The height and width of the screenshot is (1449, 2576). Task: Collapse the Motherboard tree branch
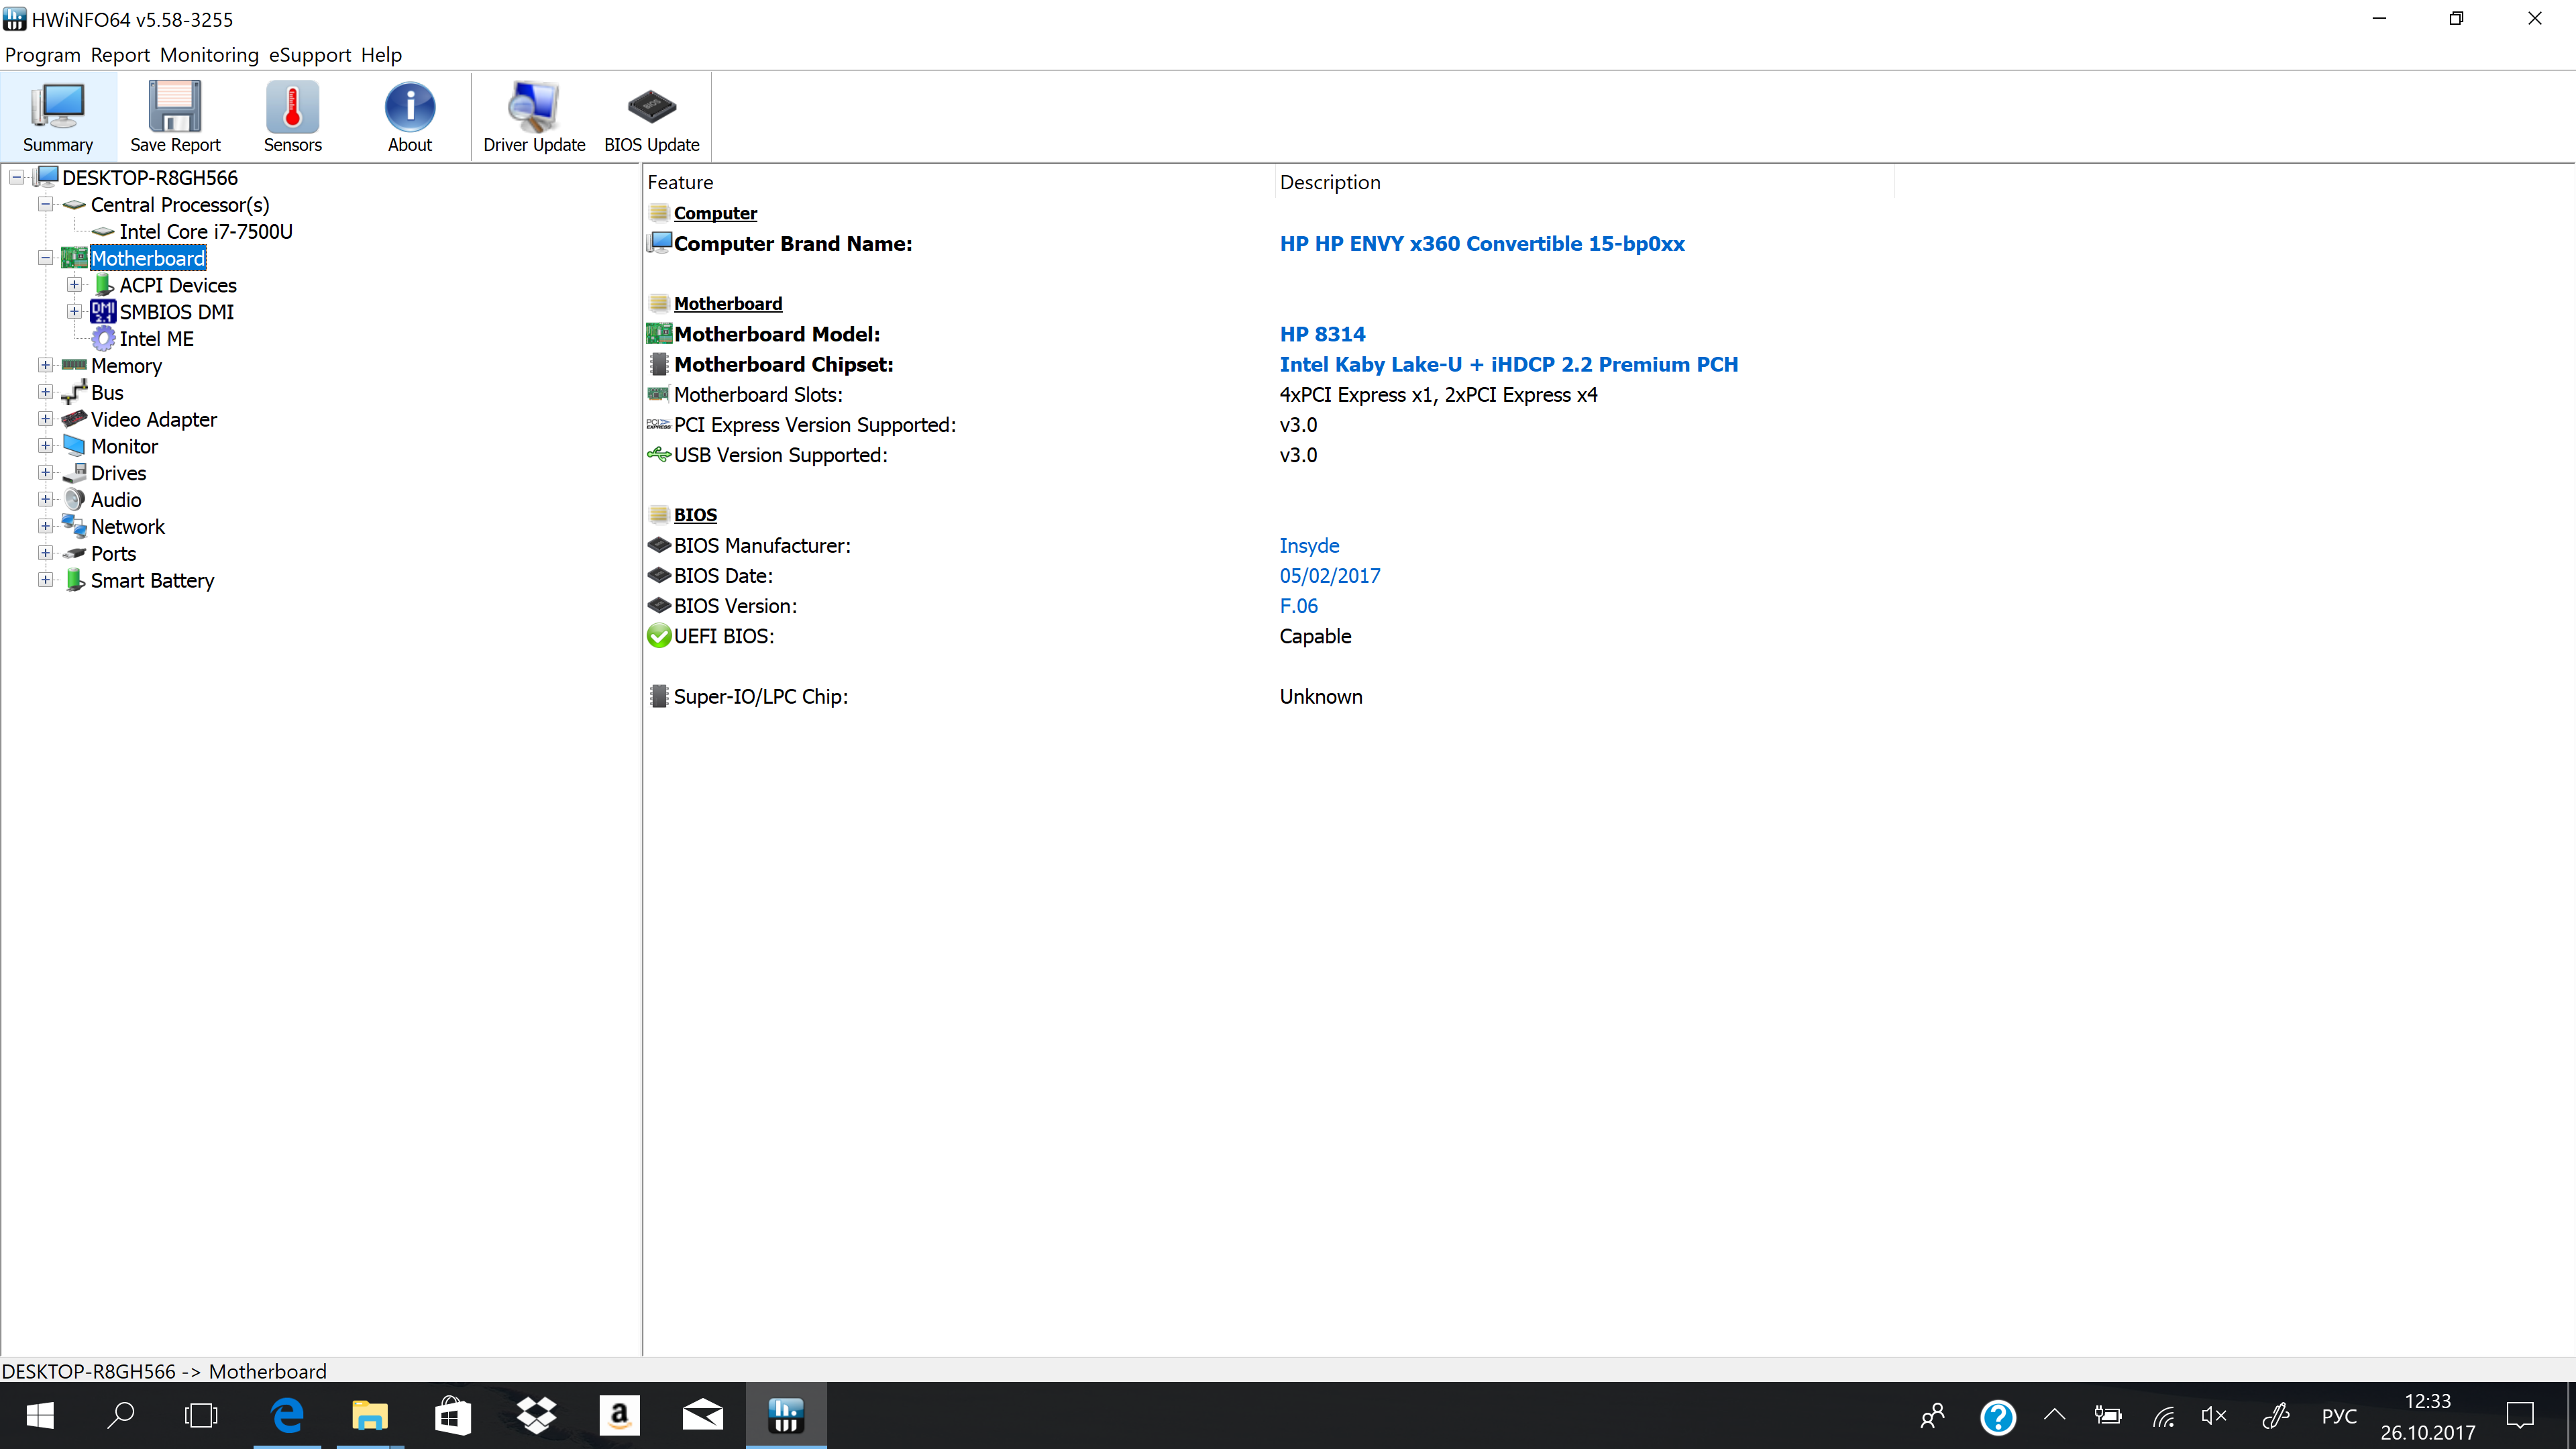pyautogui.click(x=45, y=258)
